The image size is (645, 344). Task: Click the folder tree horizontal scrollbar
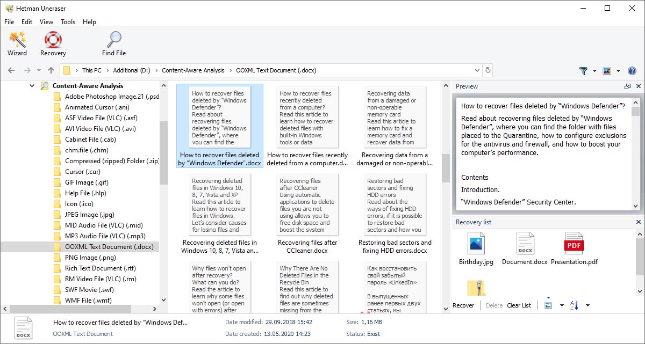[70, 309]
